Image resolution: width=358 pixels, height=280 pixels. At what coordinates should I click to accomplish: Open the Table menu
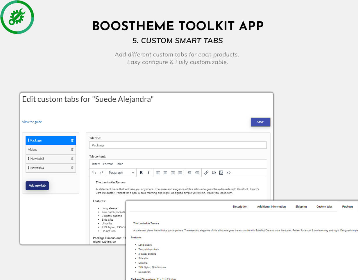pyautogui.click(x=120, y=164)
